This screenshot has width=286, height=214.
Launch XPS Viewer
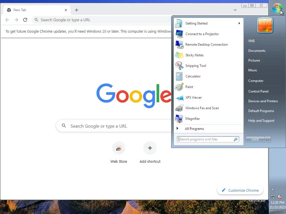tap(208, 97)
